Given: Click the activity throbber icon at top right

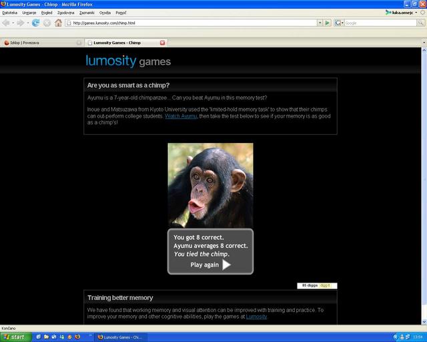Looking at the screenshot, I should pyautogui.click(x=423, y=13).
